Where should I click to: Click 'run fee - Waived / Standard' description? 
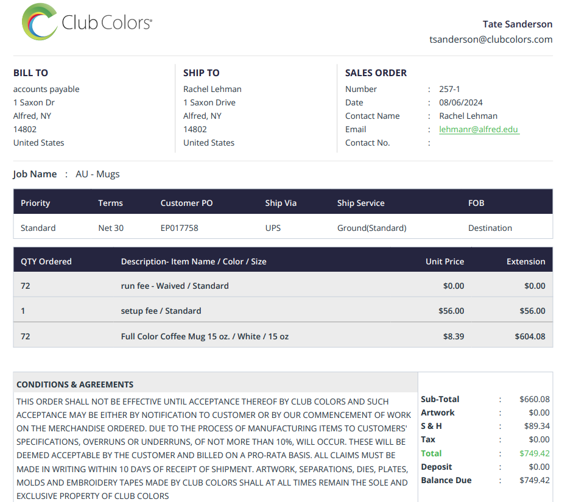[x=175, y=286]
